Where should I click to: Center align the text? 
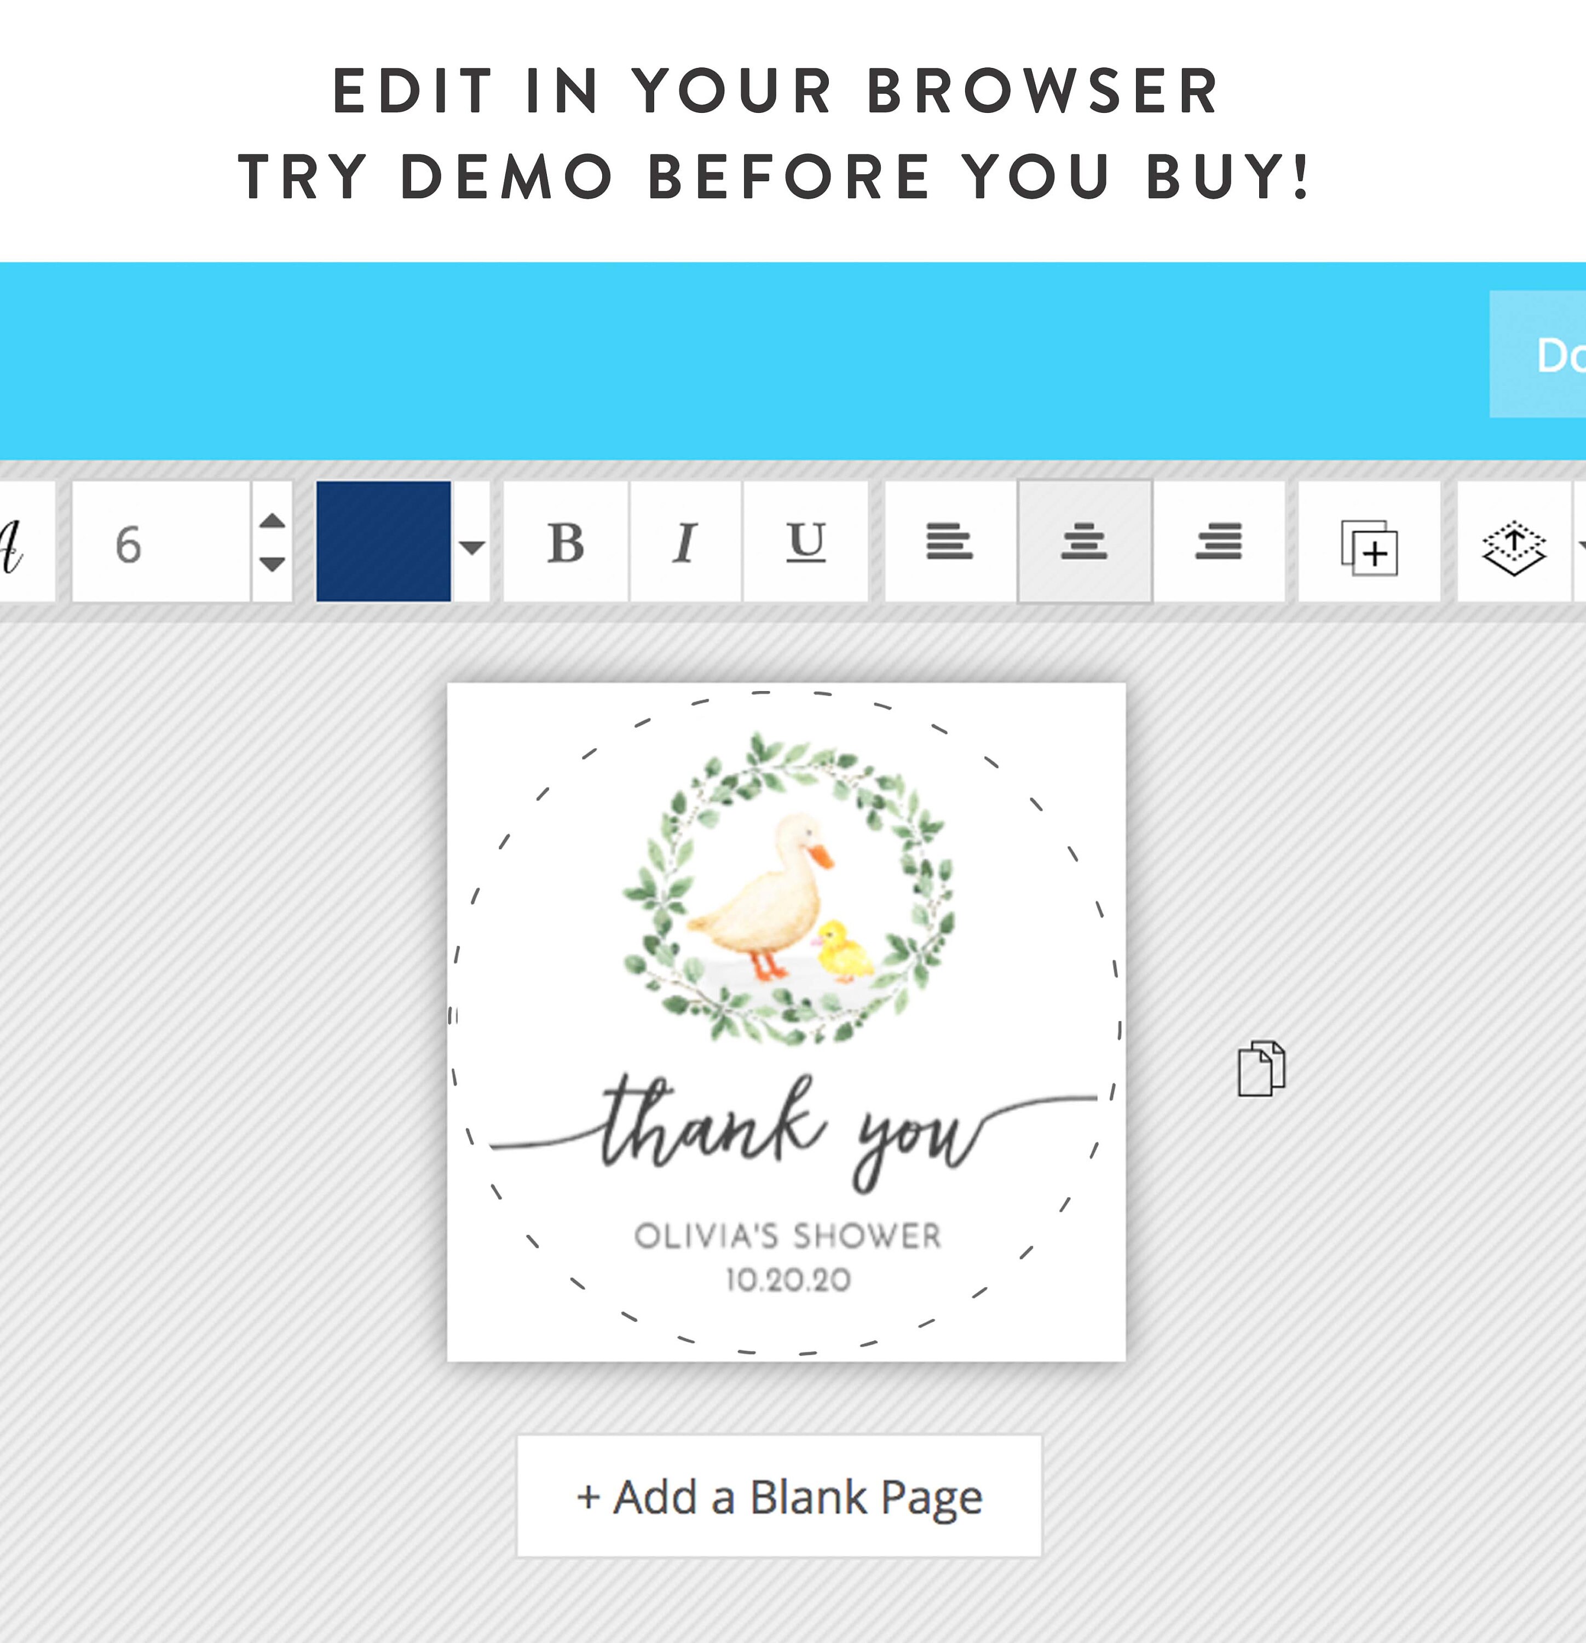click(x=1085, y=542)
